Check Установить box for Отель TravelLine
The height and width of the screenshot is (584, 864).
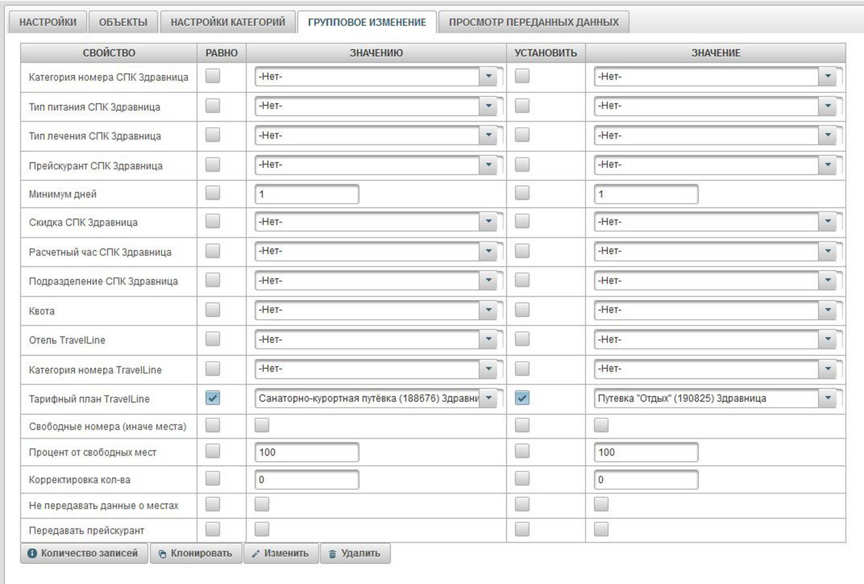522,339
